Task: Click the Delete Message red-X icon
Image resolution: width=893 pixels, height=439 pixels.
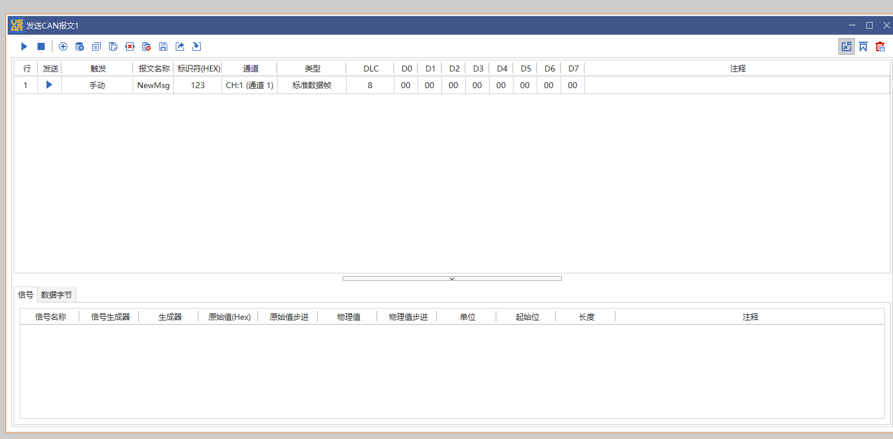Action: point(130,46)
